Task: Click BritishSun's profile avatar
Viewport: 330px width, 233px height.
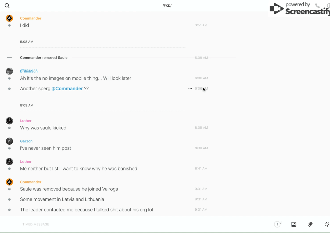Action: click(x=9, y=71)
